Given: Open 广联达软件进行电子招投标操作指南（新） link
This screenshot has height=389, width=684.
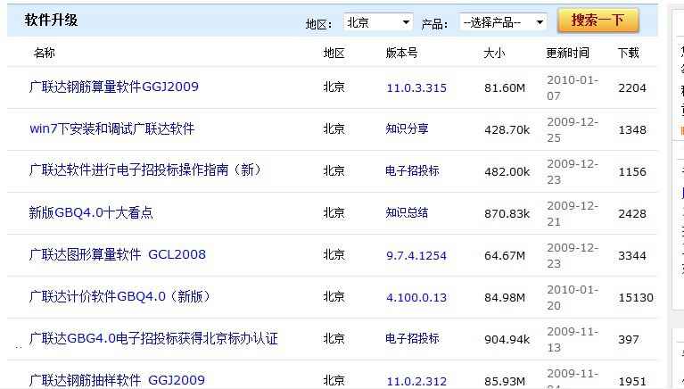Looking at the screenshot, I should 144,170.
